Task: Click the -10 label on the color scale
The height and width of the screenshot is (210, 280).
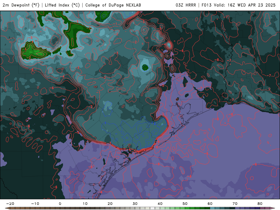Action: (35, 204)
